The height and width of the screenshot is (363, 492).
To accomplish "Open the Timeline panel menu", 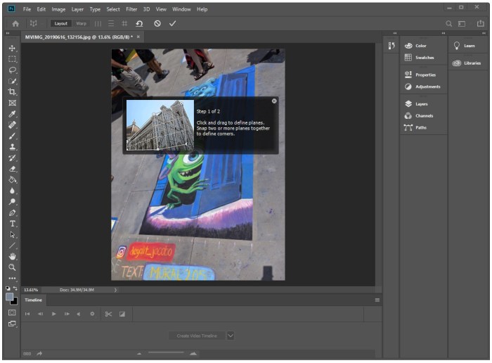I will pos(377,300).
